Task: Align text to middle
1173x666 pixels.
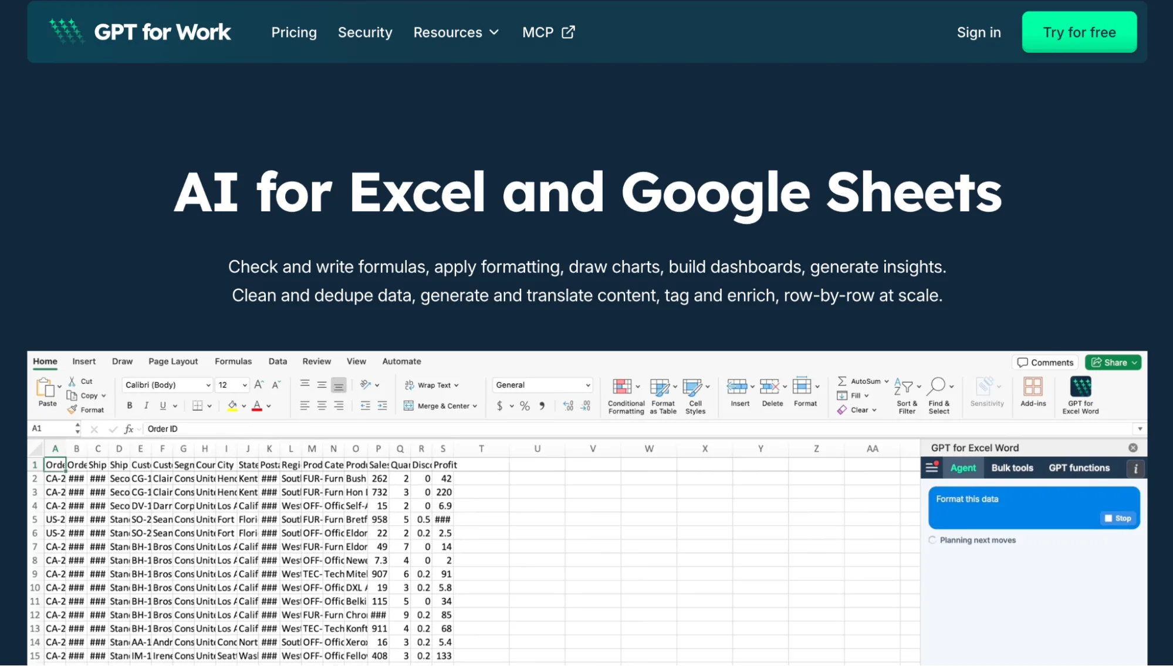Action: click(322, 384)
